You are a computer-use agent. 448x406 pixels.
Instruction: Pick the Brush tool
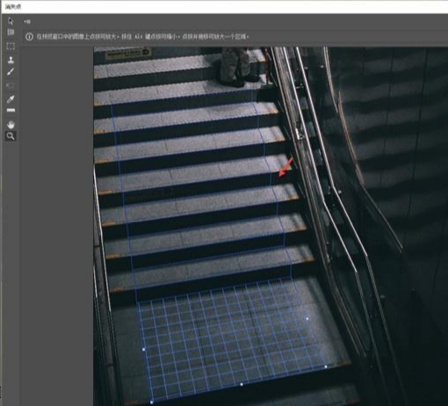pos(11,71)
